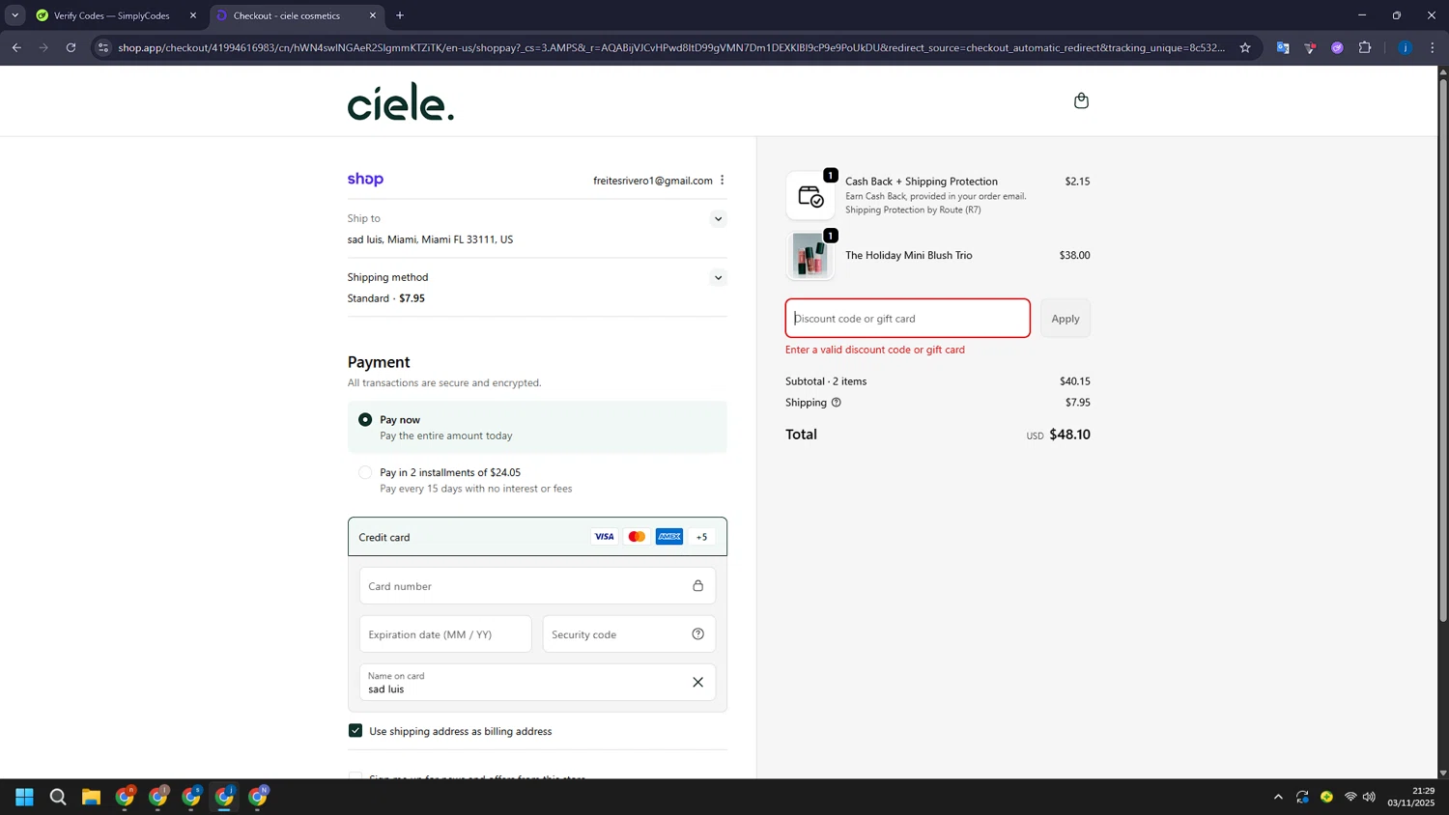Open security code help icon

tap(697, 634)
